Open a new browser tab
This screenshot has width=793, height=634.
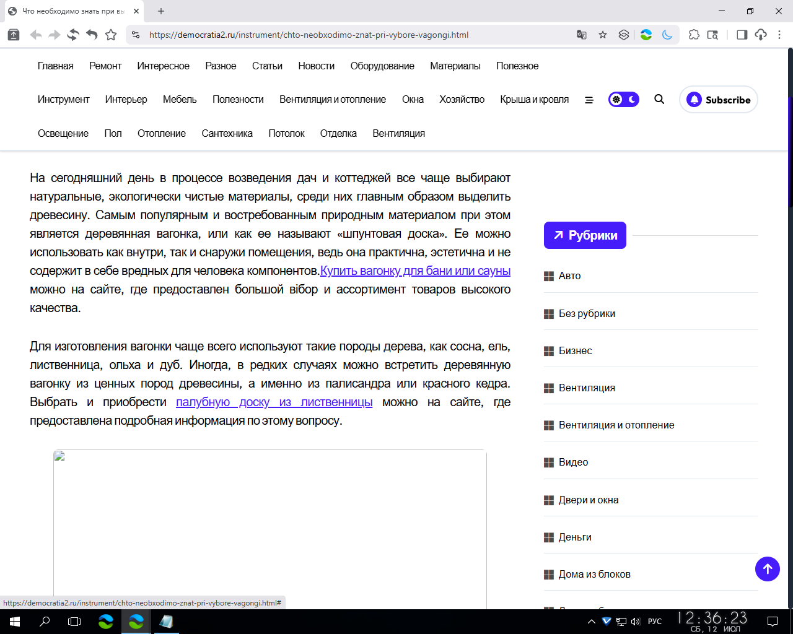coord(161,11)
